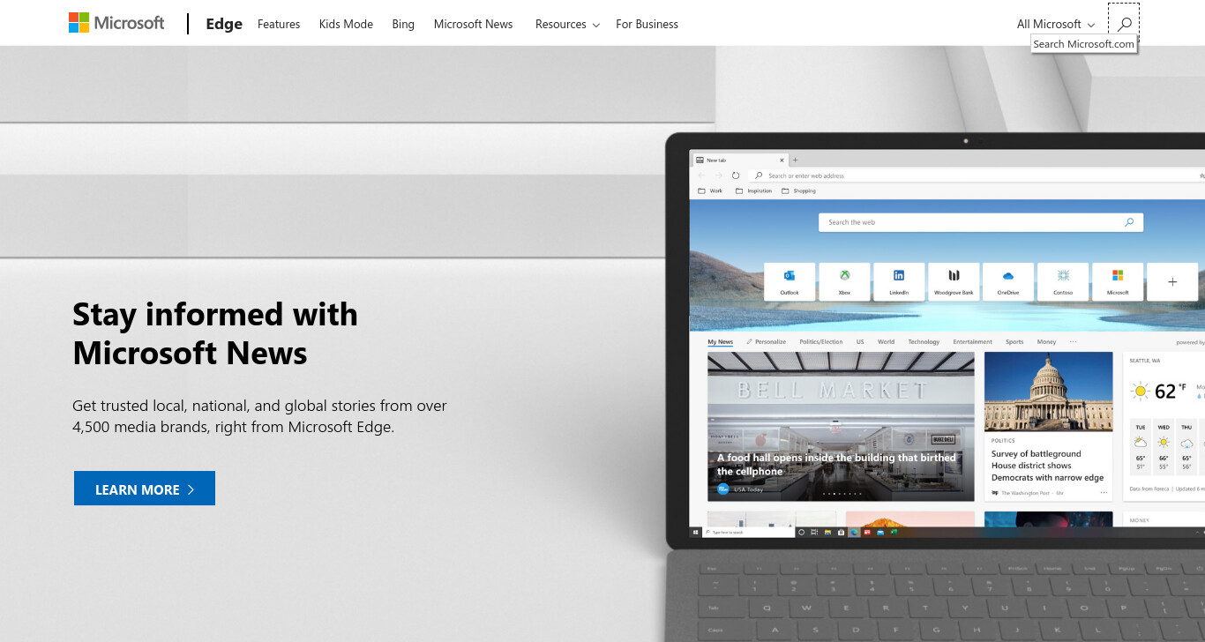
Task: Click the USA Today source logo
Action: [x=722, y=489]
